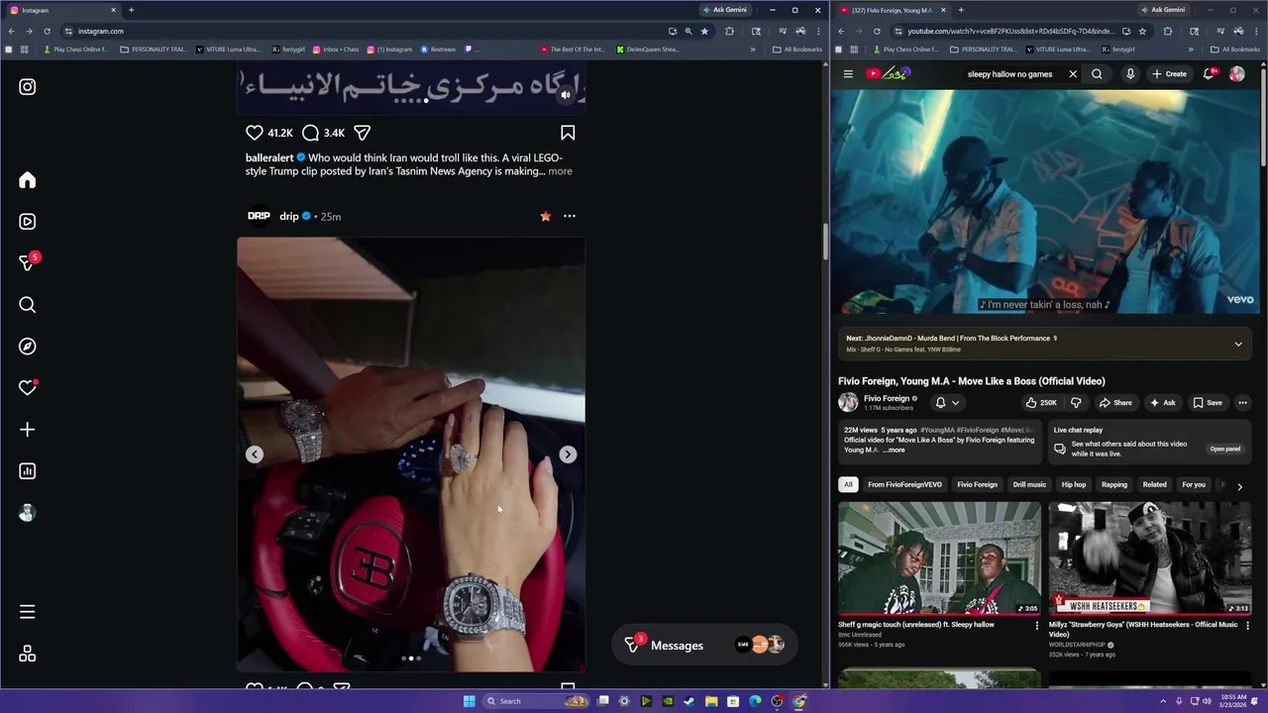Open Instagram notifications heart icon
The width and height of the screenshot is (1268, 713).
[28, 388]
